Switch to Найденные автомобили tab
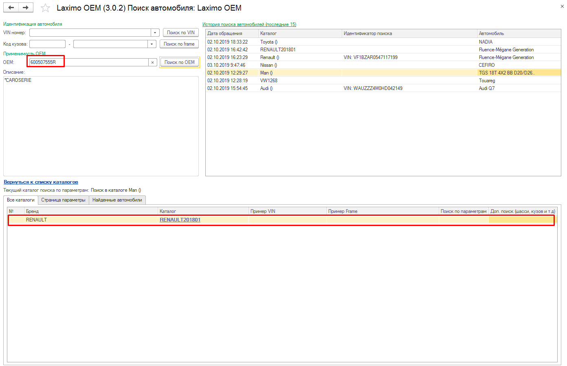The width and height of the screenshot is (567, 366). [117, 200]
